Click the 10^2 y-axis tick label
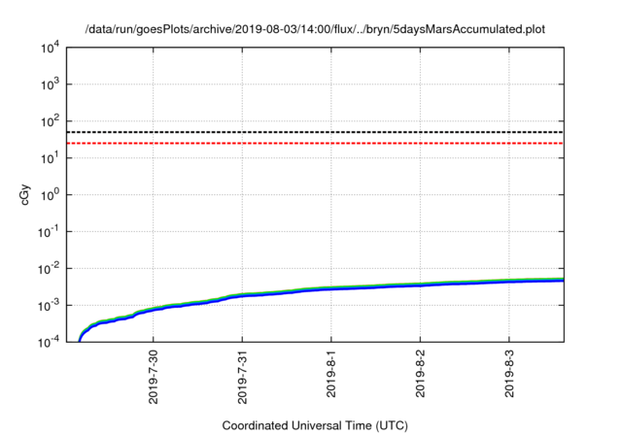Screen dimensions: 622x435 click(50, 121)
